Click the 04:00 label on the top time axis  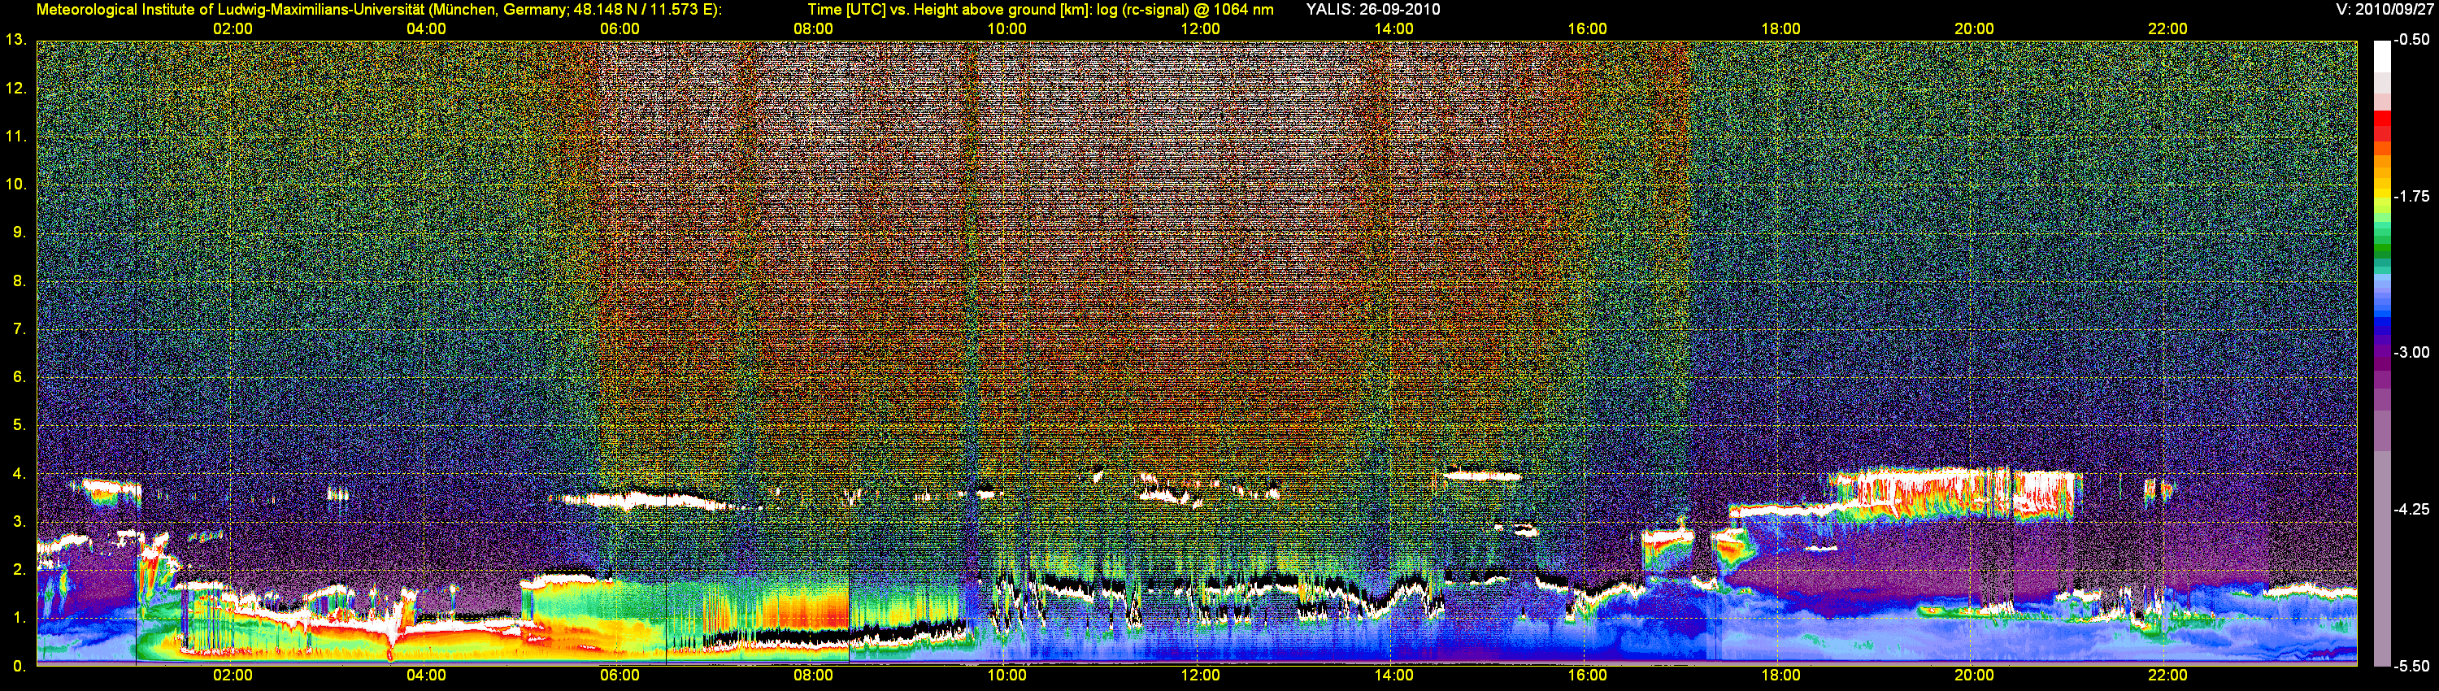[426, 28]
